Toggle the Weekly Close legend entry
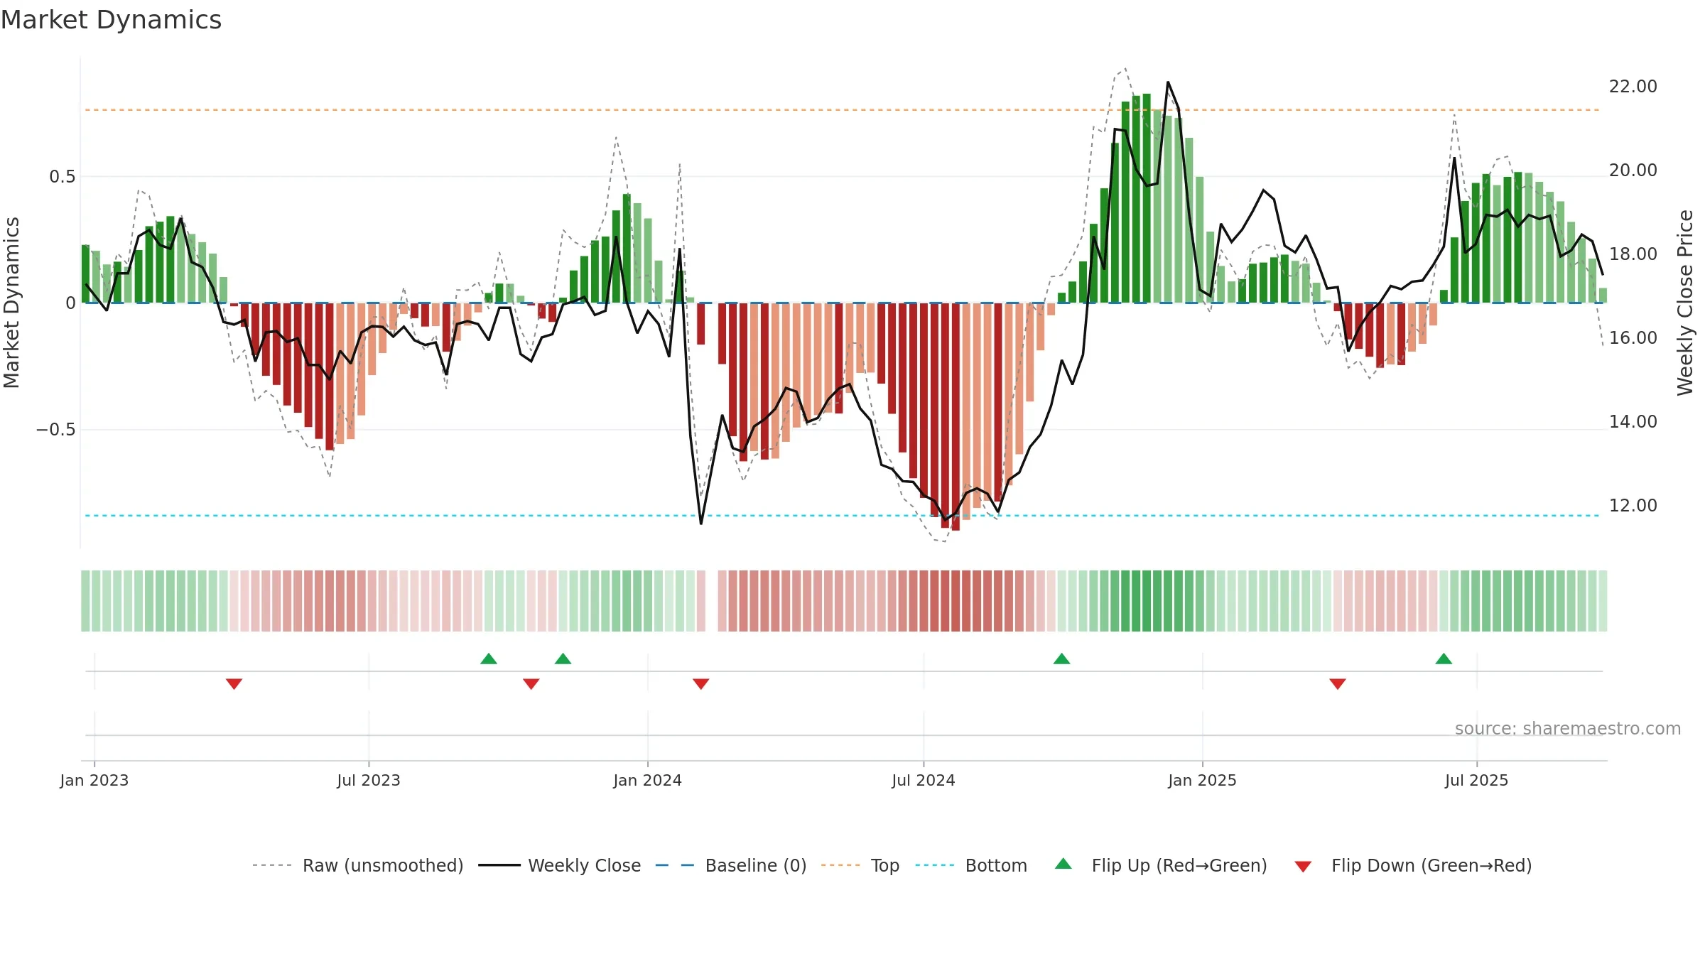The image size is (1705, 959). pyautogui.click(x=560, y=865)
